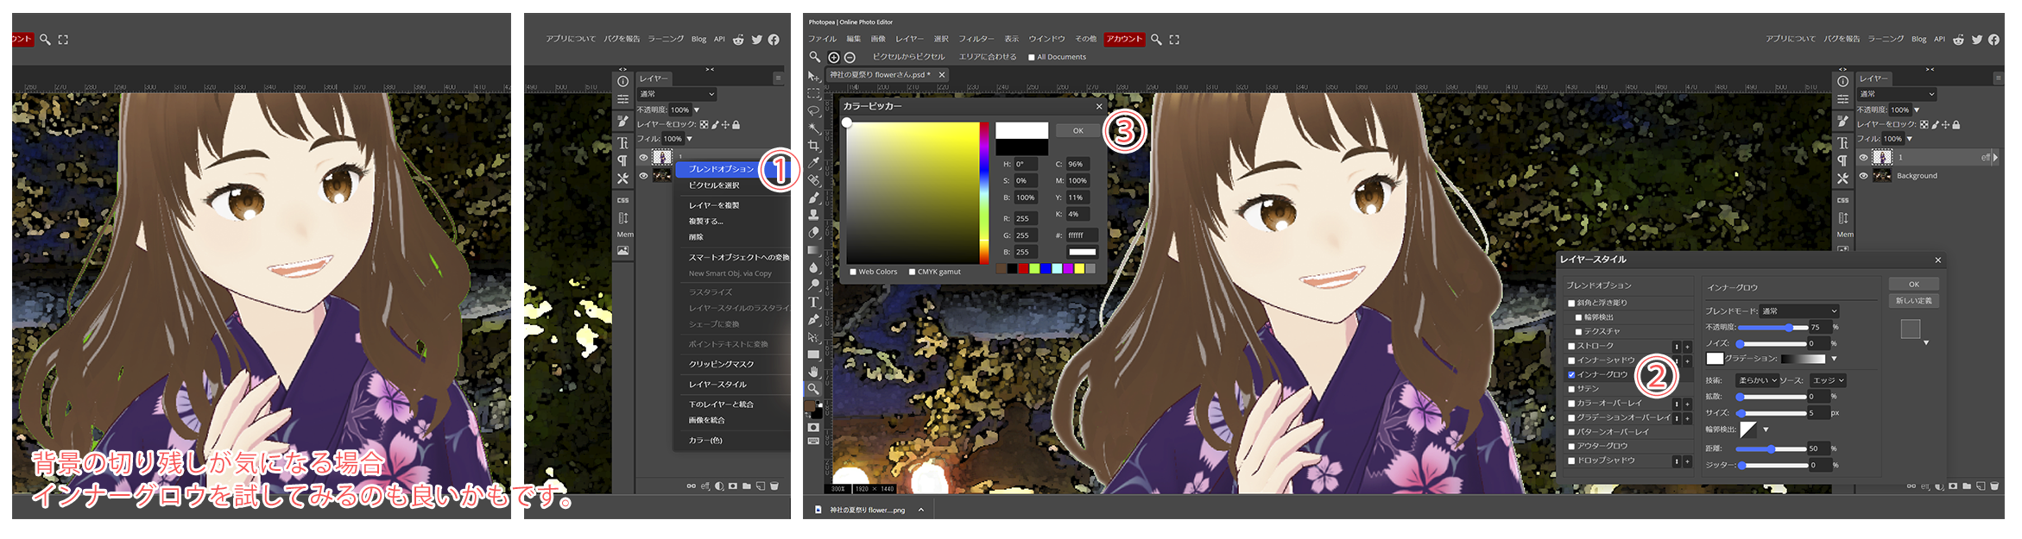Screen dimensions: 2022x539
Task: Click OK in the カラーピッカー dialog
Action: coord(1077,131)
